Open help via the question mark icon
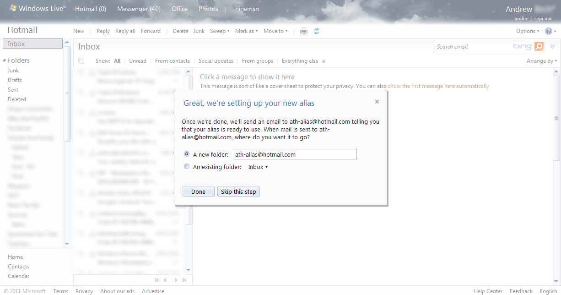 pyautogui.click(x=548, y=31)
